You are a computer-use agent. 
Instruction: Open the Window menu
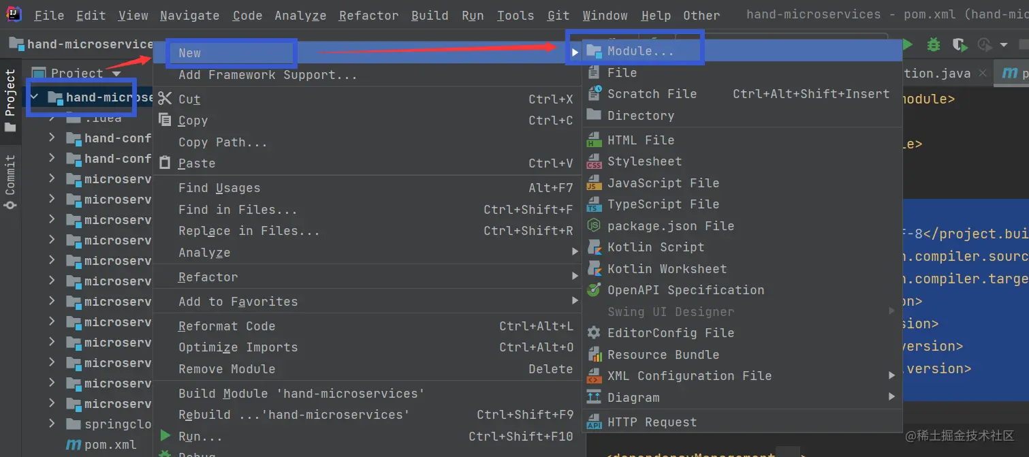click(605, 15)
